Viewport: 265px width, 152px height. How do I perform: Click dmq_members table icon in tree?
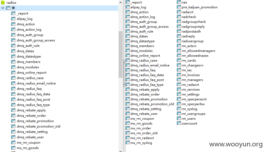tap(13, 62)
